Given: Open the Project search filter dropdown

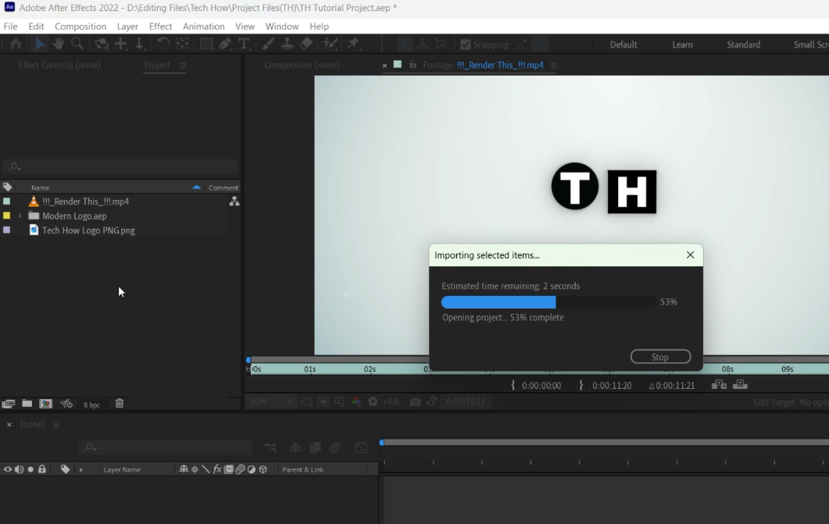Looking at the screenshot, I should coord(14,167).
